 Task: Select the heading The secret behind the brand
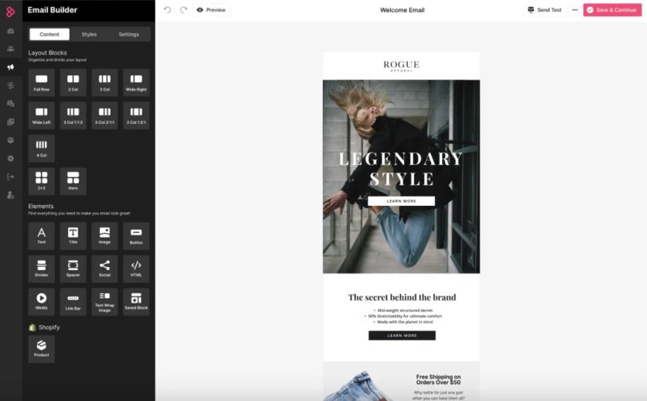(x=402, y=297)
